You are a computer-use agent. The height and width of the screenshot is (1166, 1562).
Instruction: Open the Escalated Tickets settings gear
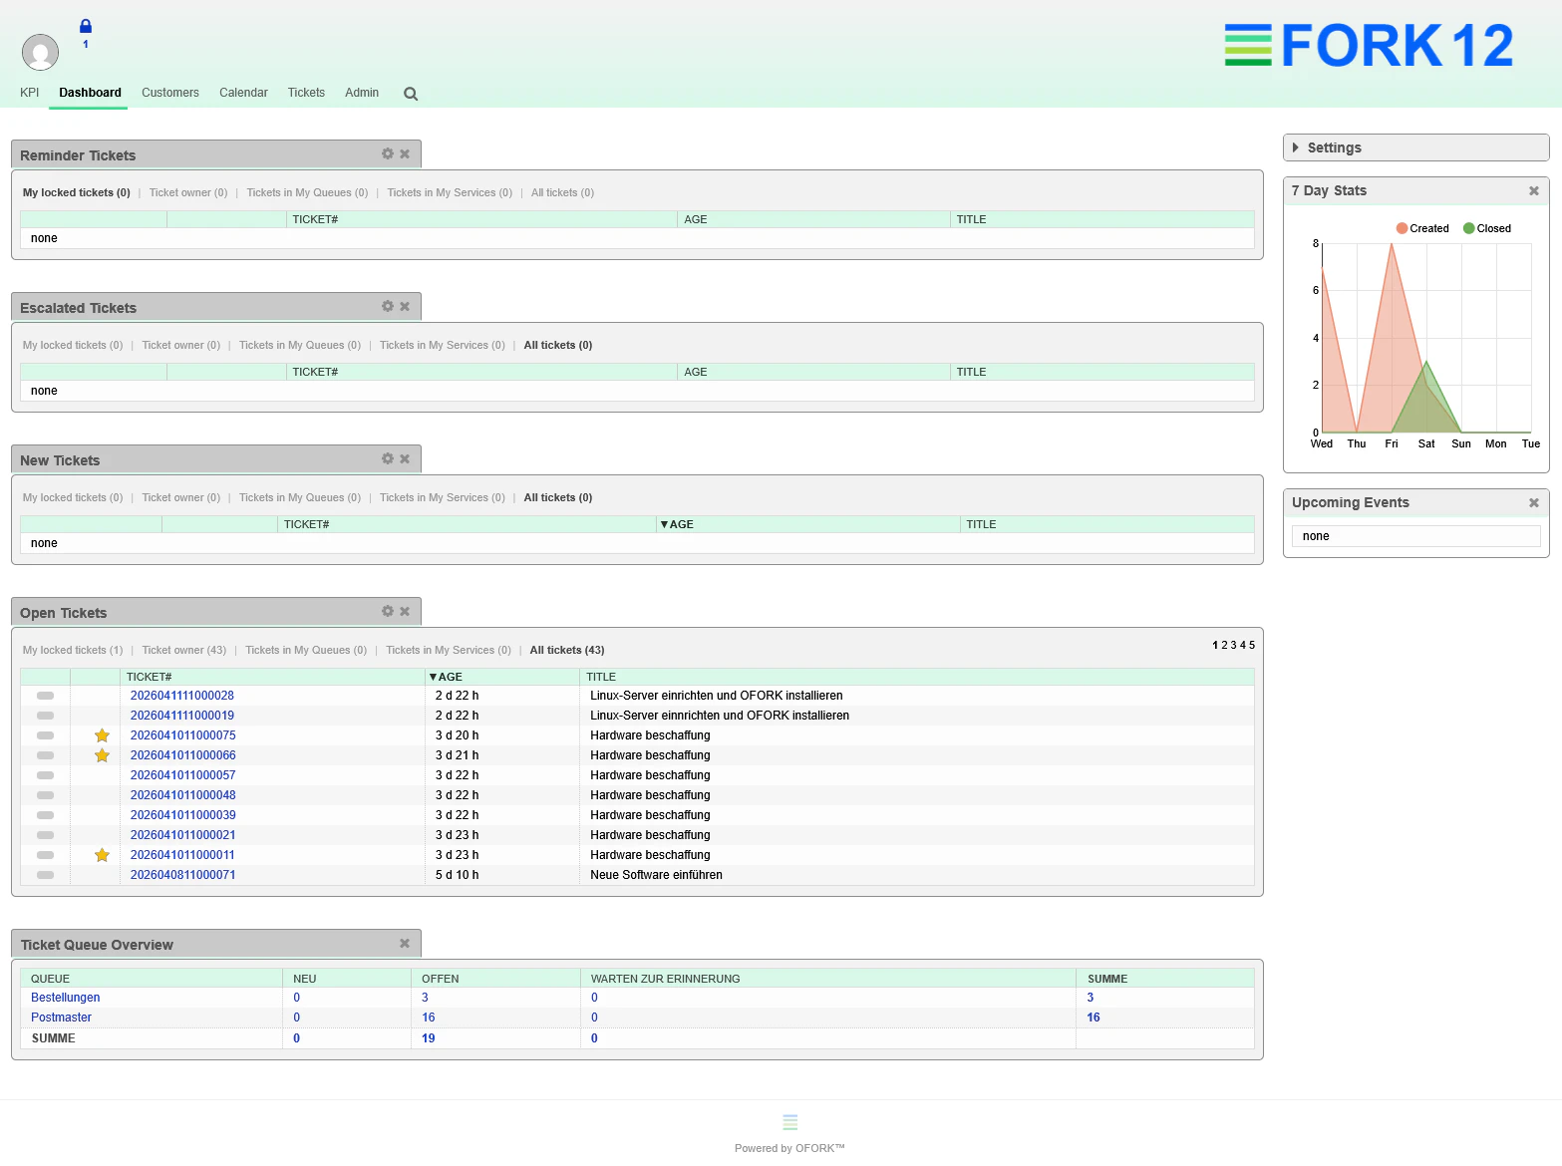387,306
